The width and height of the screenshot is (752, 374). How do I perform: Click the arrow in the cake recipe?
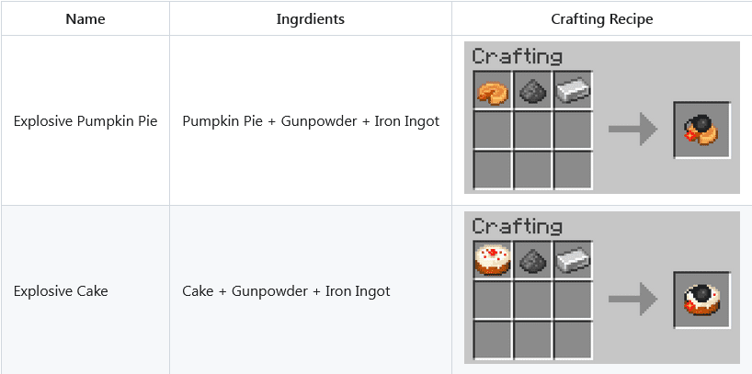pyautogui.click(x=632, y=299)
